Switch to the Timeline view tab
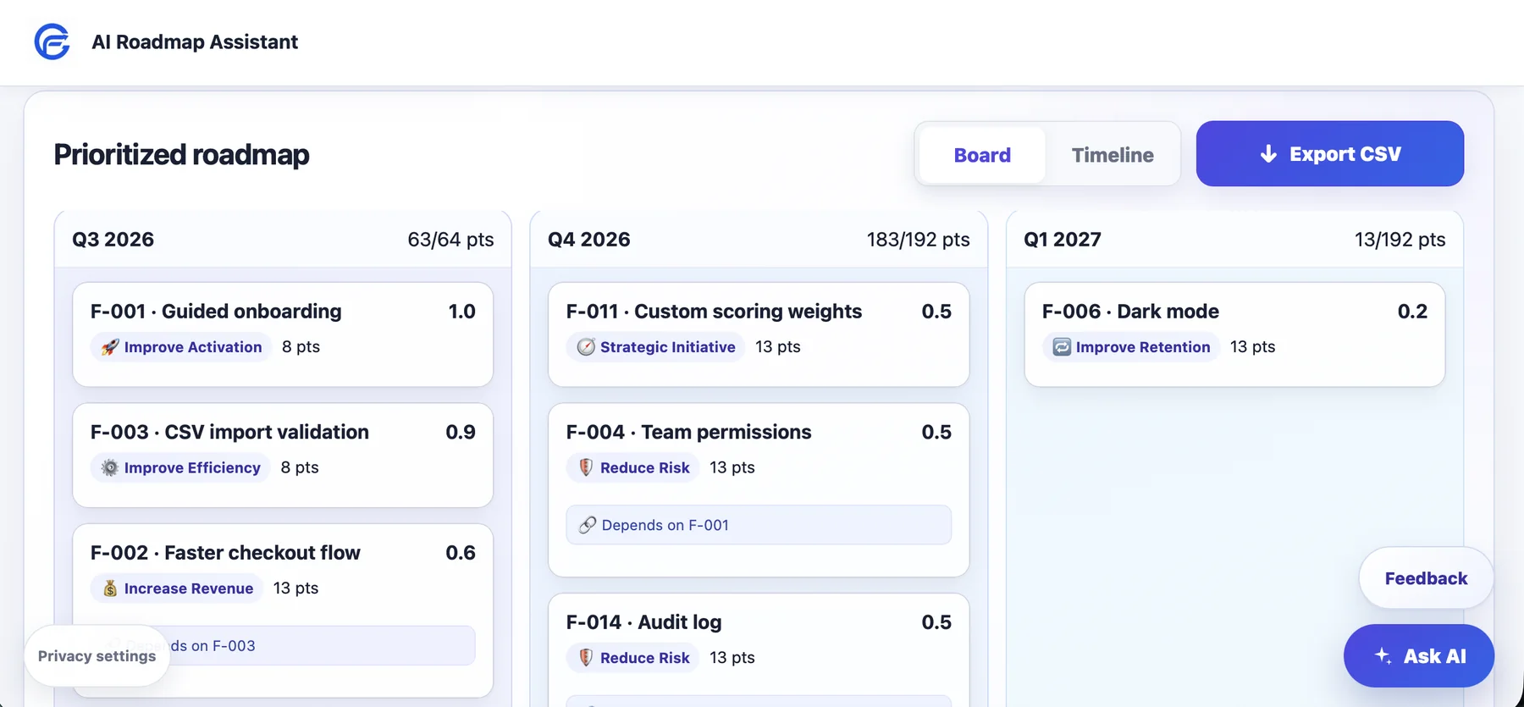 [1113, 155]
